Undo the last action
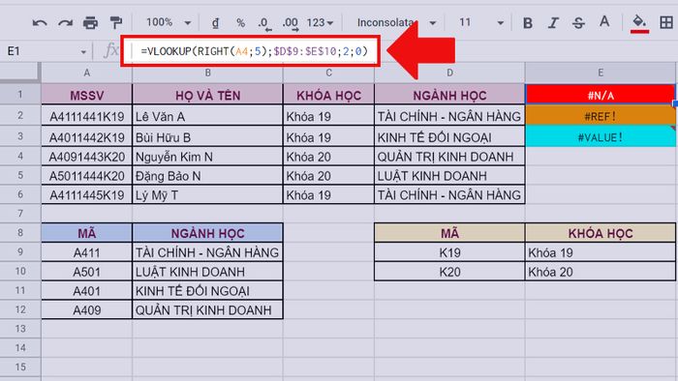Image resolution: width=678 pixels, height=381 pixels. (40, 23)
